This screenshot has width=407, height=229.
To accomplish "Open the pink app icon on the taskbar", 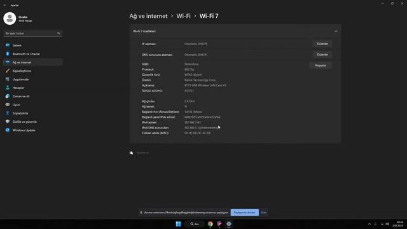I will [219, 224].
